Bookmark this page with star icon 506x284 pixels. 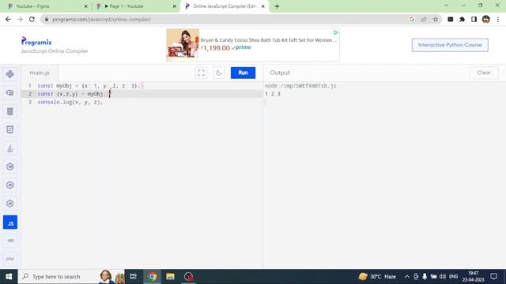pos(436,19)
